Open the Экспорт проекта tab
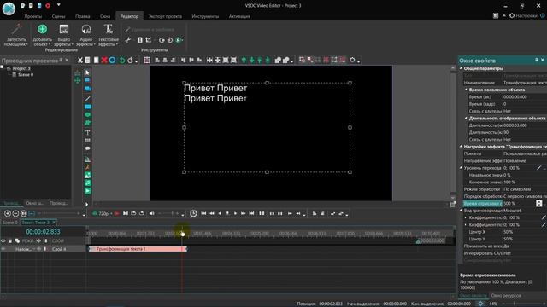 [x=165, y=16]
